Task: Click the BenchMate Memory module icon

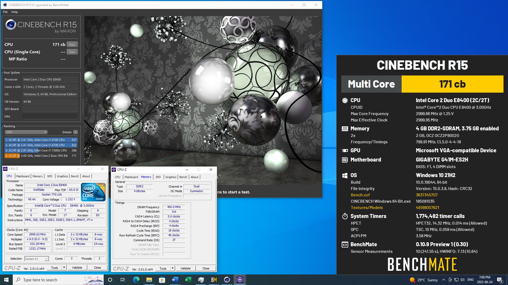Action: [x=345, y=129]
